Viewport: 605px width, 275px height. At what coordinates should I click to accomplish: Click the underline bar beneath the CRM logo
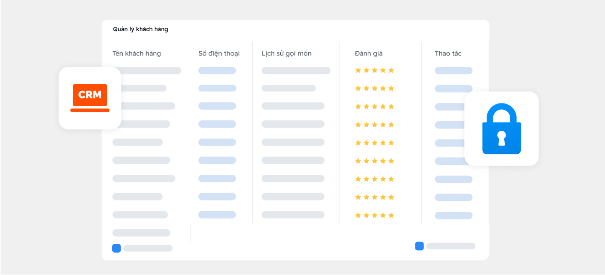[90, 111]
